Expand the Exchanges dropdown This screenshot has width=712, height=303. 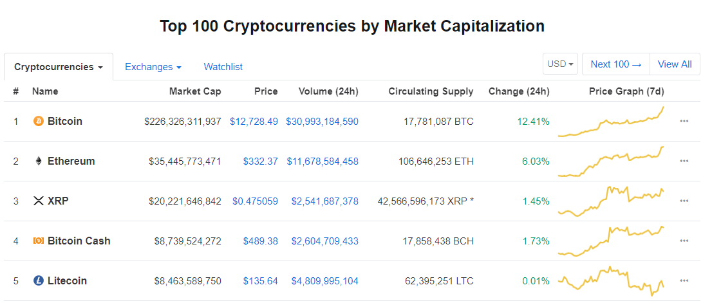153,67
